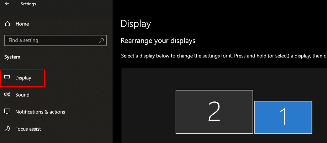Open the Sound settings page

pyautogui.click(x=22, y=95)
